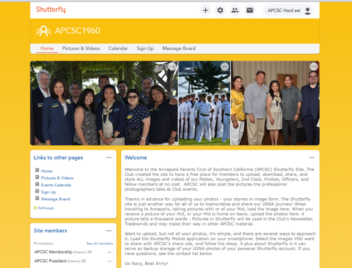Open options on the outdoor group photo
Viewport: 352px width, 268px height.
[x=172, y=67]
